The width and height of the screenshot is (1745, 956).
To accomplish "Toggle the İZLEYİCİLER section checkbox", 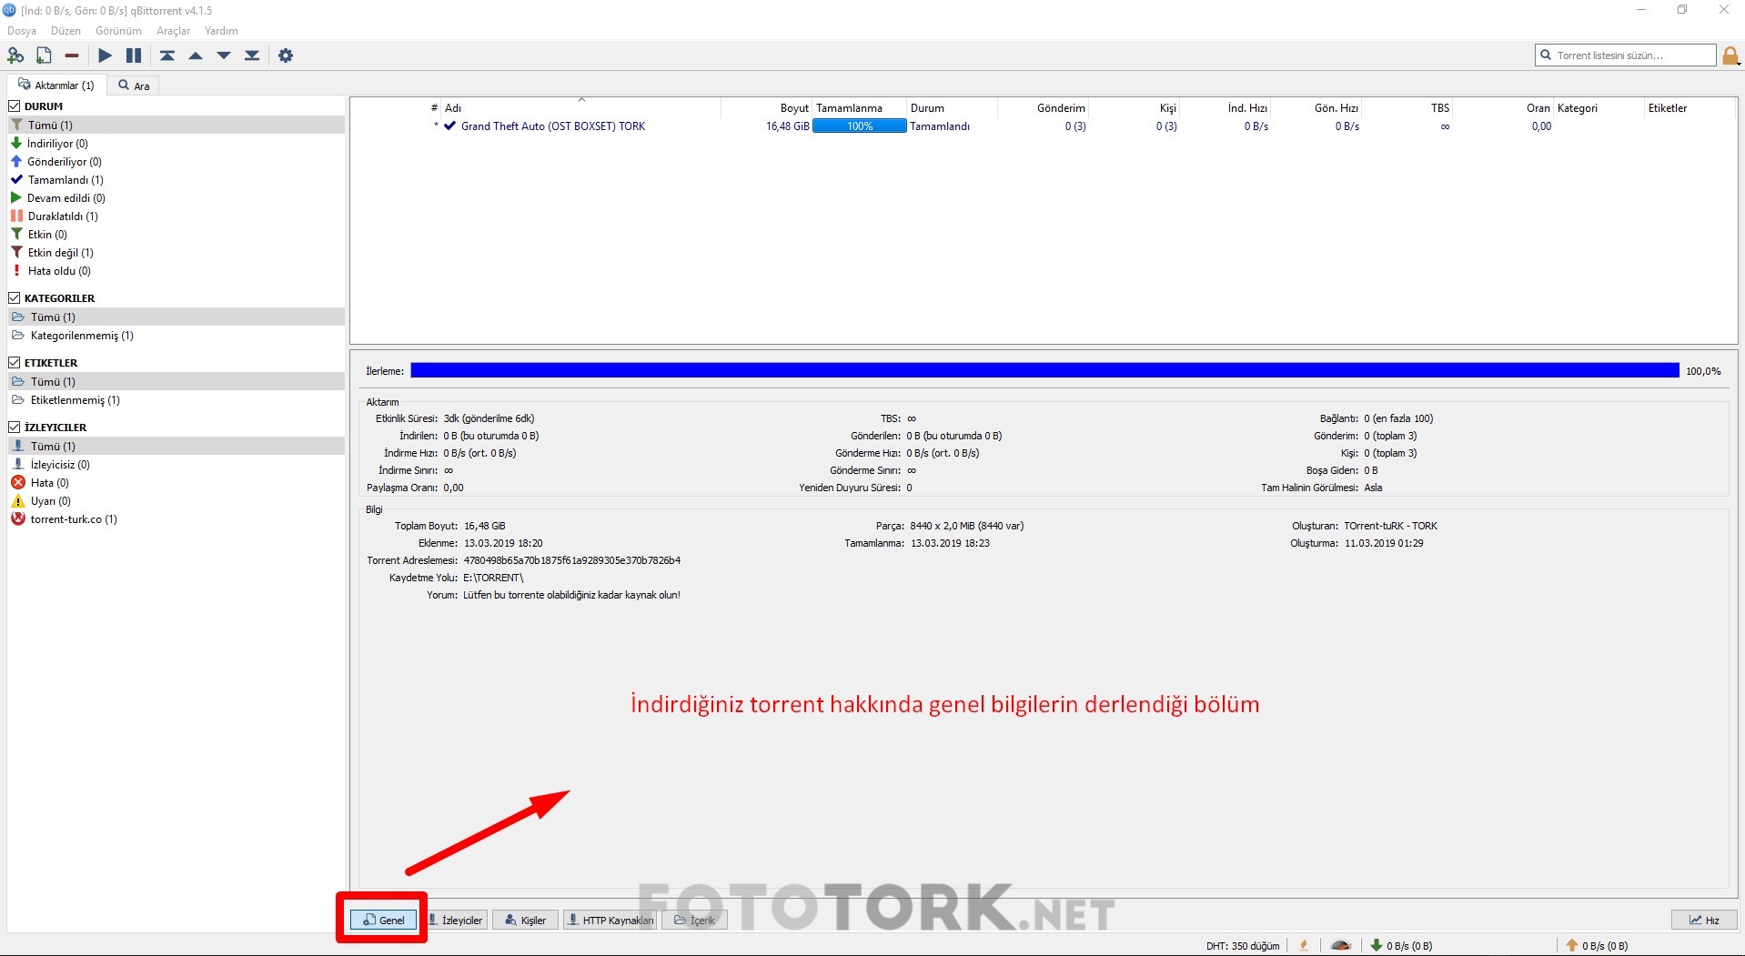I will pyautogui.click(x=15, y=427).
